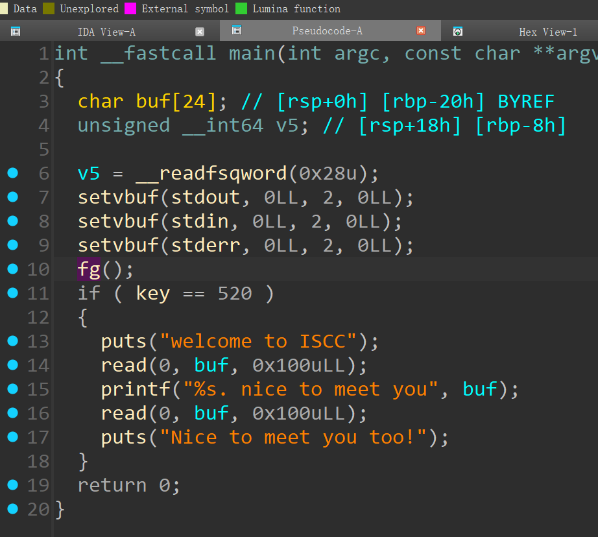
Task: Click line number 12
Action: [38, 317]
